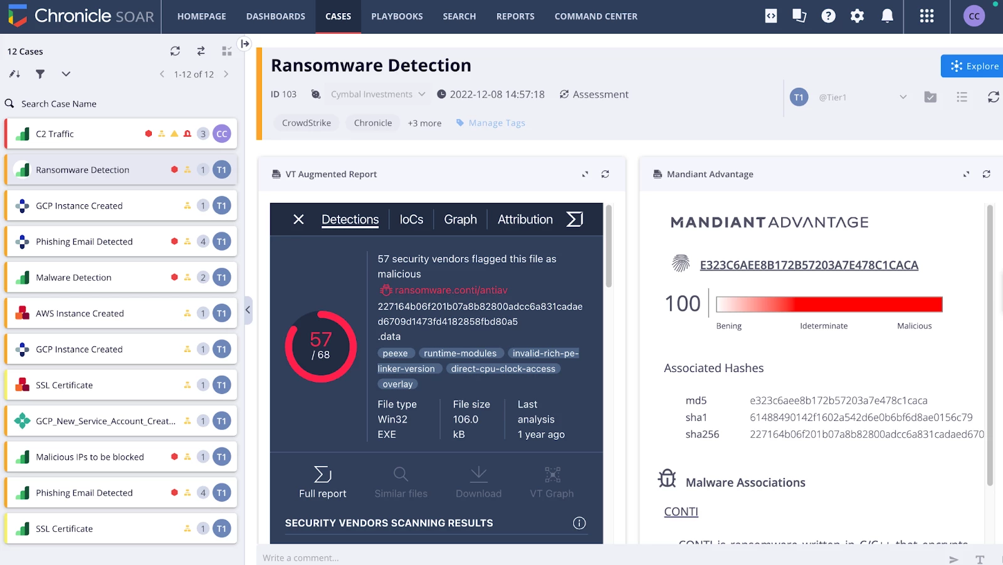Show the +3 more tags
Image resolution: width=1003 pixels, height=565 pixels.
(x=424, y=123)
